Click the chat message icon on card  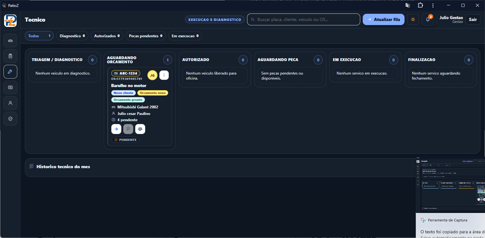[x=128, y=129]
